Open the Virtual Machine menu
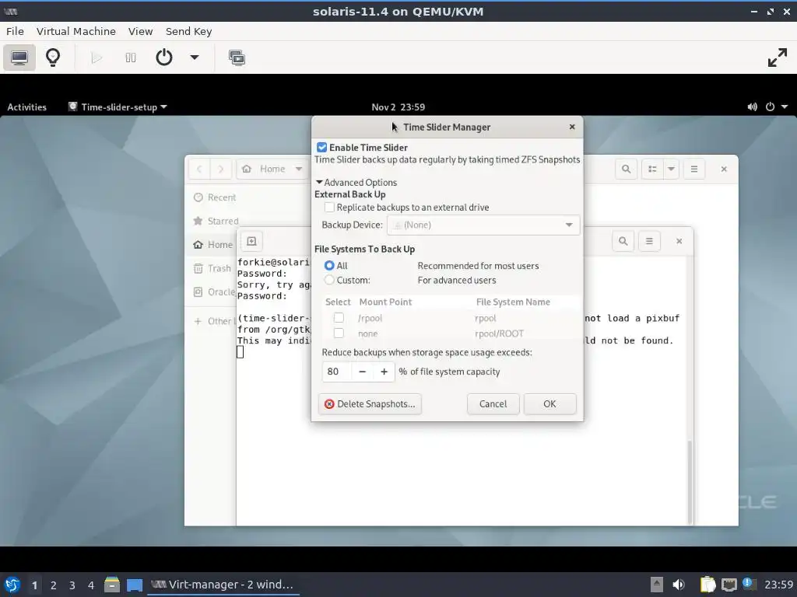797x597 pixels. 76,31
